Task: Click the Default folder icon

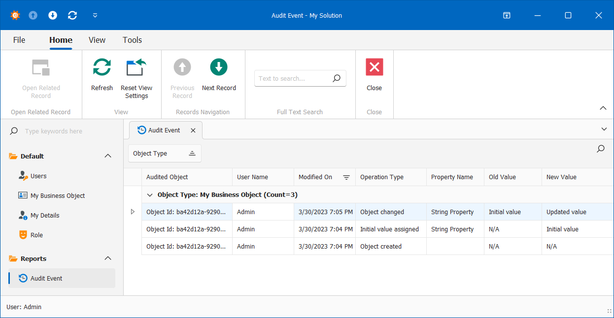Action: click(x=13, y=156)
